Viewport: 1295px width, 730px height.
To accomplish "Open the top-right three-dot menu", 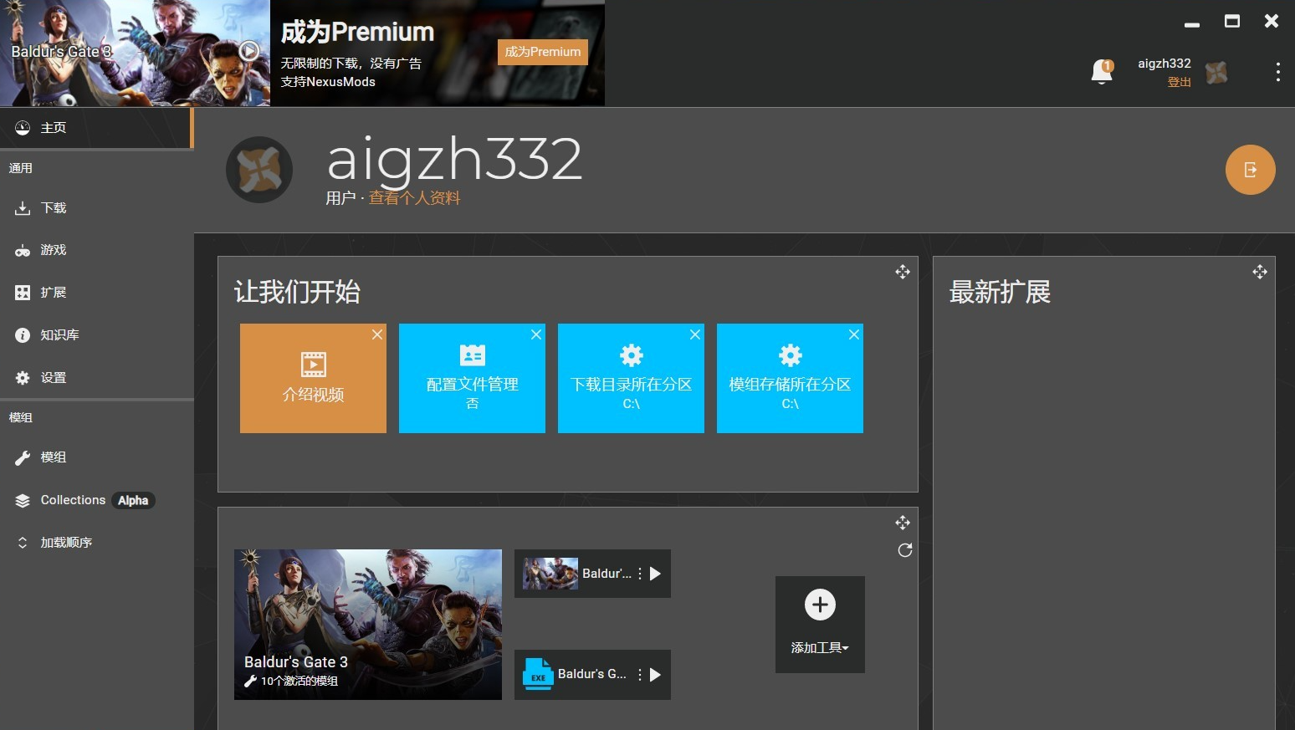I will 1277,72.
